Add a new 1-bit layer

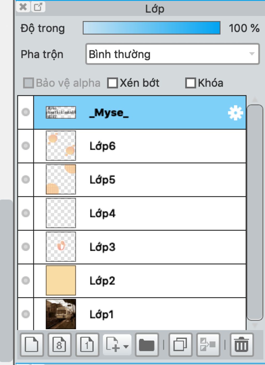pyautogui.click(x=87, y=345)
